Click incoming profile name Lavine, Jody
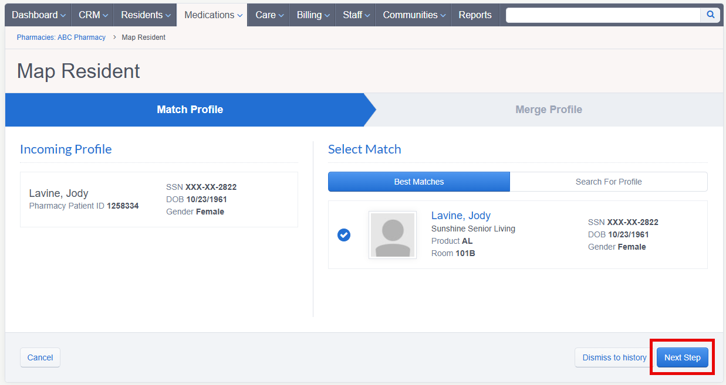The height and width of the screenshot is (385, 726). [x=59, y=193]
